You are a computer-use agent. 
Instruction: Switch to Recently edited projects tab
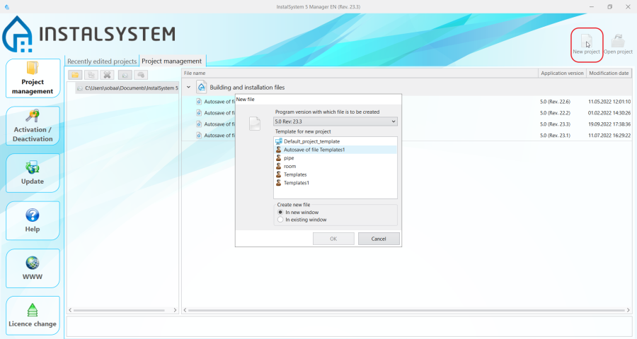102,61
